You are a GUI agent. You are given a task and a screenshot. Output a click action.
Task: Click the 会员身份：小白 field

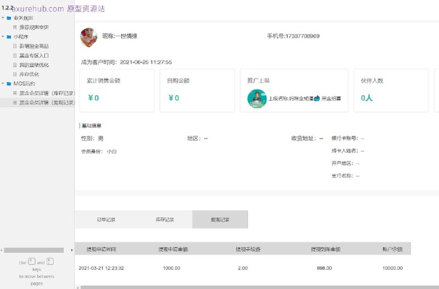coord(99,151)
